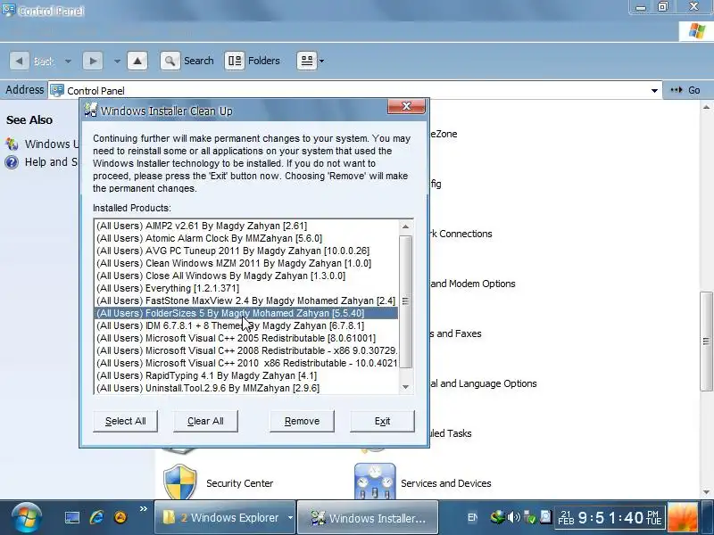714x535 pixels.
Task: Click the Remove button
Action: (302, 421)
